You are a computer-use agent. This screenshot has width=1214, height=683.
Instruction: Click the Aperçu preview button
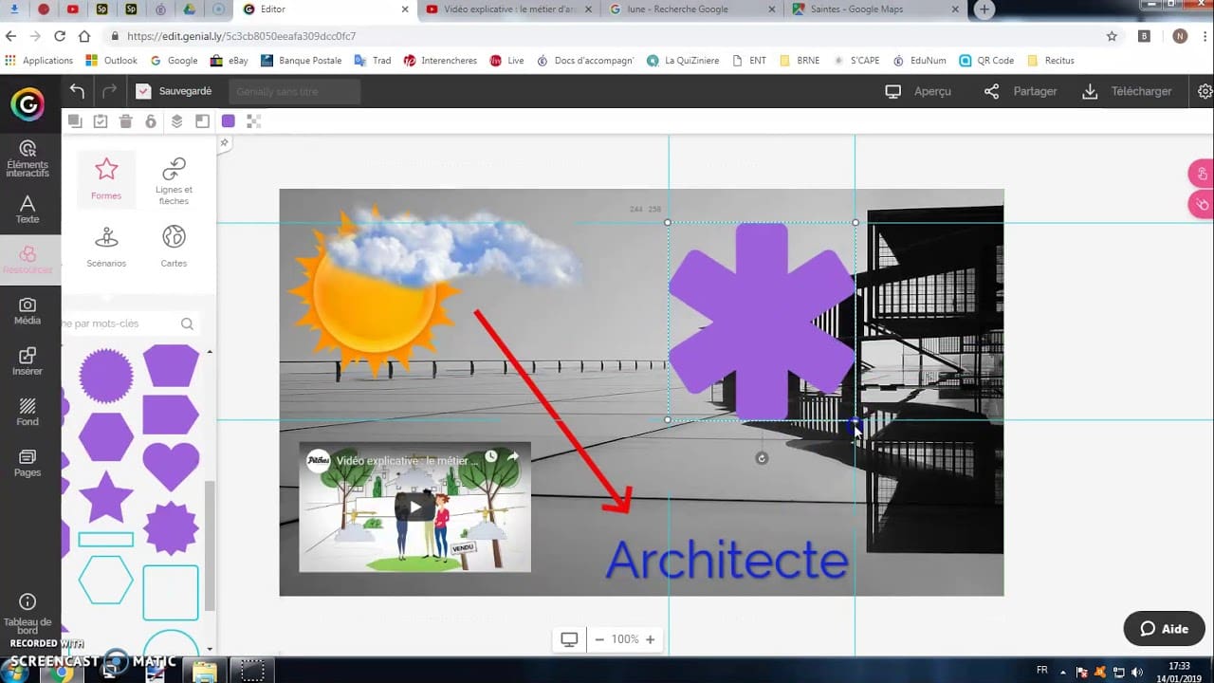tap(917, 91)
